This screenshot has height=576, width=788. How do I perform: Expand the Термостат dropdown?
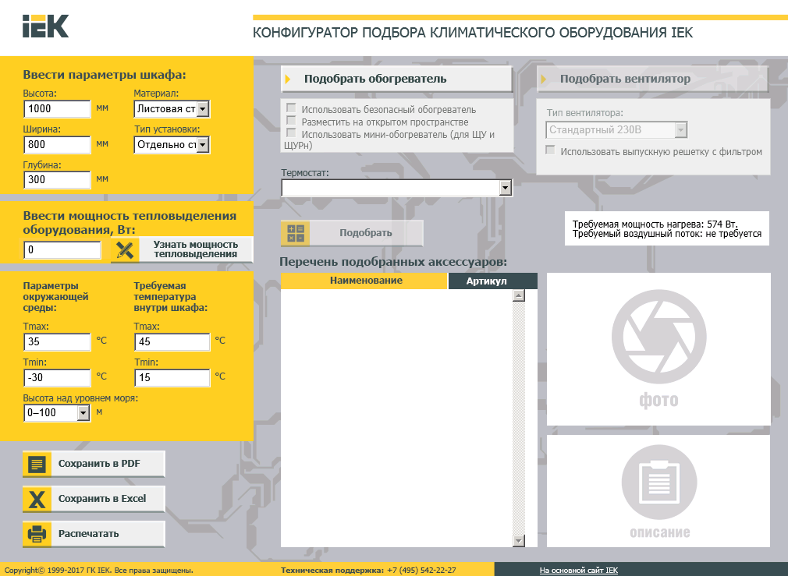pos(396,188)
